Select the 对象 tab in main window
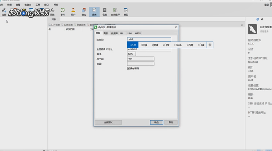This screenshot has width=272, height=151. coord(54,19)
